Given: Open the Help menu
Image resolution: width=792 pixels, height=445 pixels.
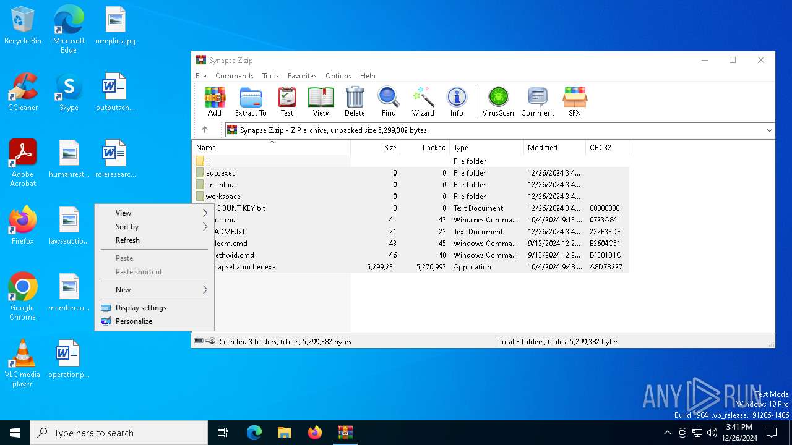Looking at the screenshot, I should [x=368, y=76].
